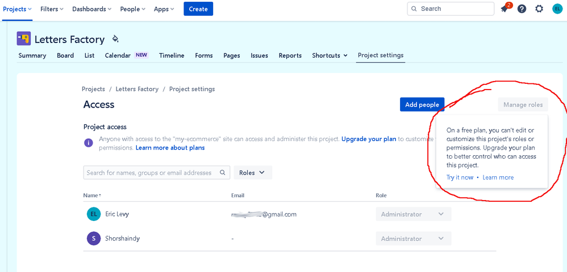Open the Filters dropdown menu

tap(52, 9)
